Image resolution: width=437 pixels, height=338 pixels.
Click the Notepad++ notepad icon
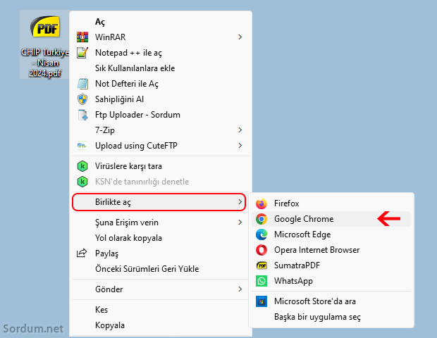click(x=82, y=53)
